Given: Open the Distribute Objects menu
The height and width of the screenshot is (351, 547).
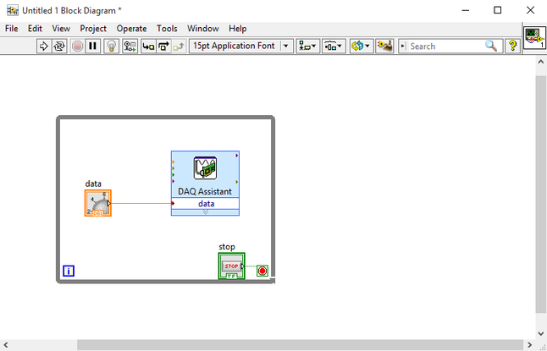Looking at the screenshot, I should point(334,46).
